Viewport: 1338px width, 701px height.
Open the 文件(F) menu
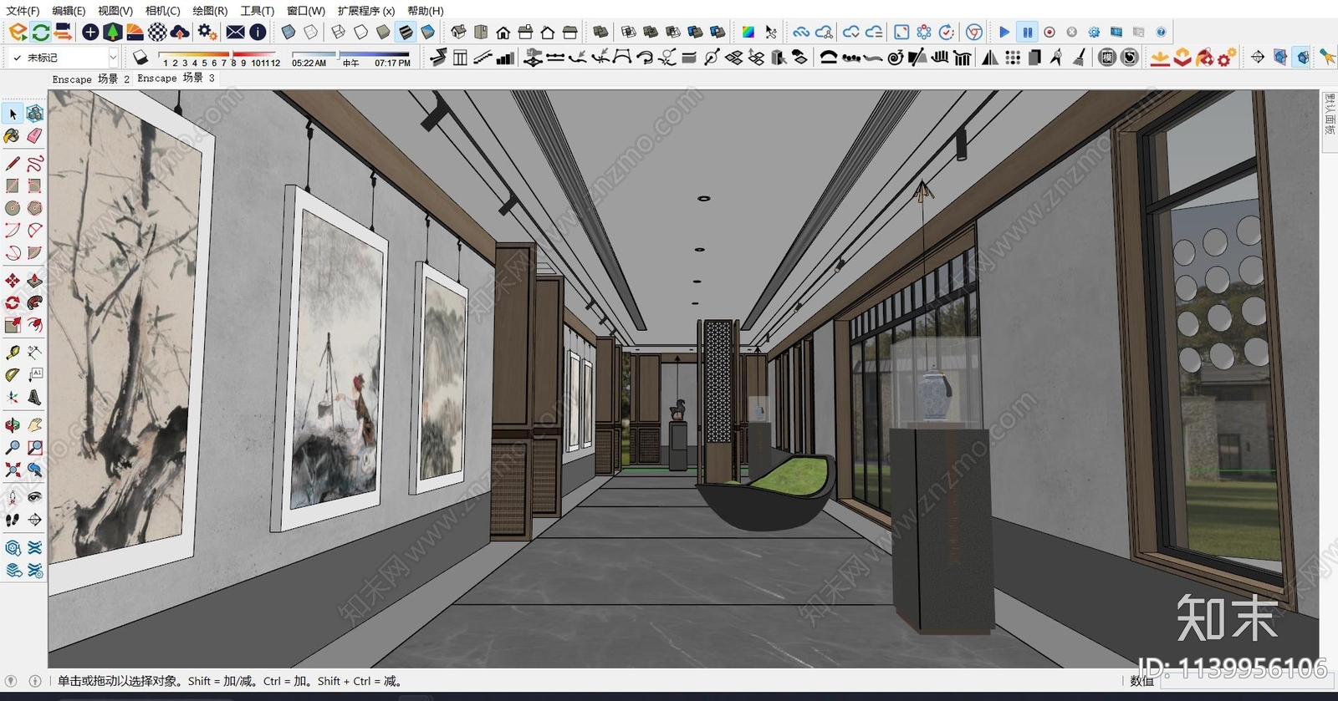click(x=23, y=11)
